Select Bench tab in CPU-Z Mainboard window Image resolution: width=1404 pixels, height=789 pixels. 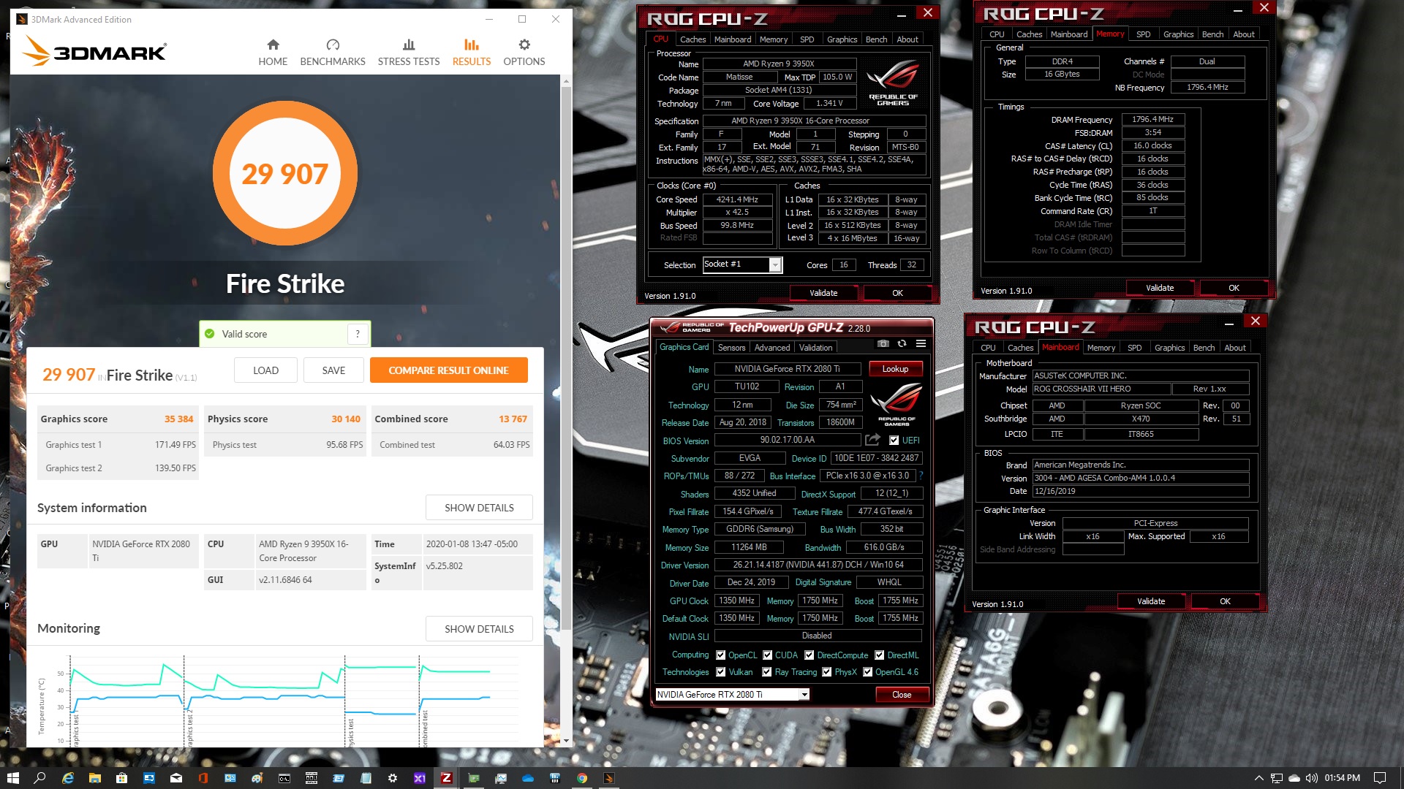point(1204,348)
